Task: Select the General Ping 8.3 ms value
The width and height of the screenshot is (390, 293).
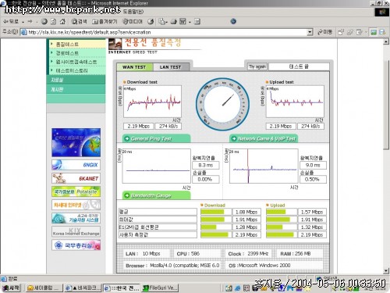Action: [206, 165]
